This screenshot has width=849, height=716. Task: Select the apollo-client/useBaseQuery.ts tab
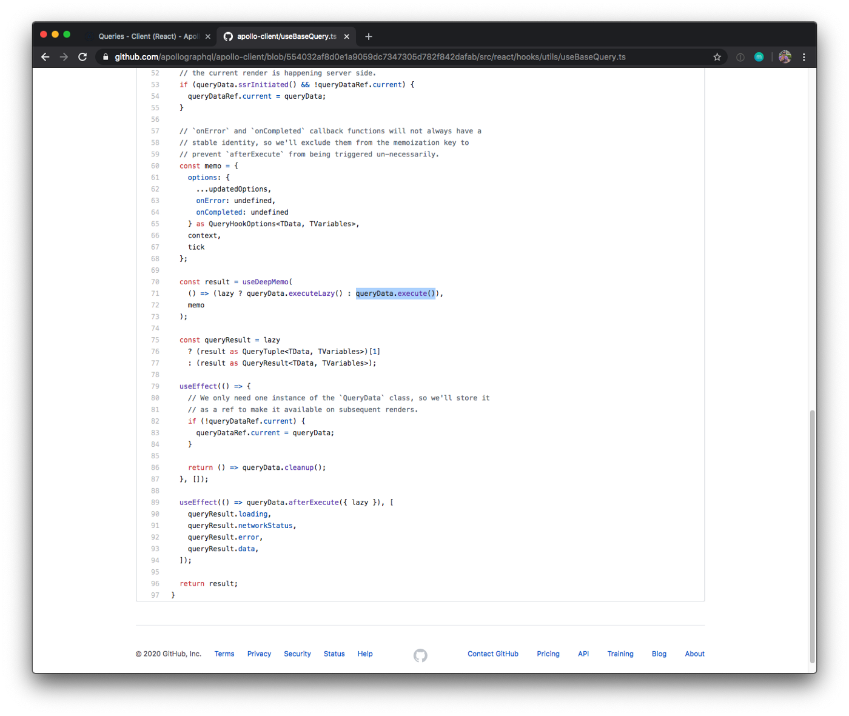click(x=286, y=36)
